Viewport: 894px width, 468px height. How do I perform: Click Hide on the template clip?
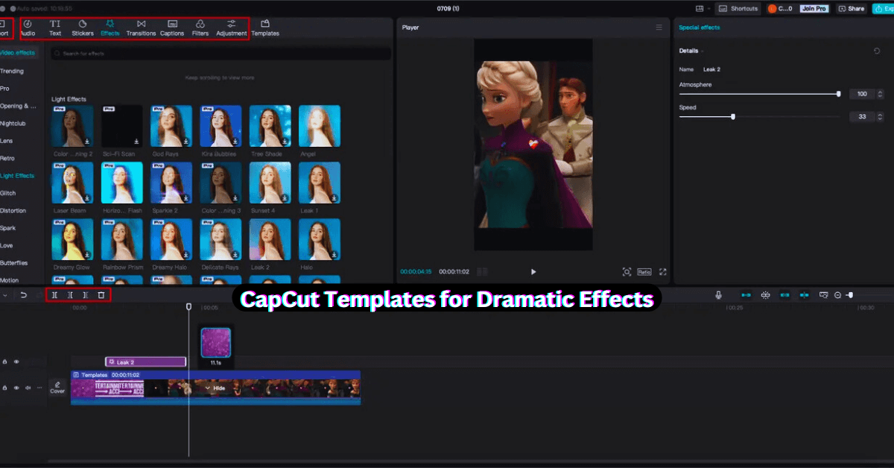(215, 388)
